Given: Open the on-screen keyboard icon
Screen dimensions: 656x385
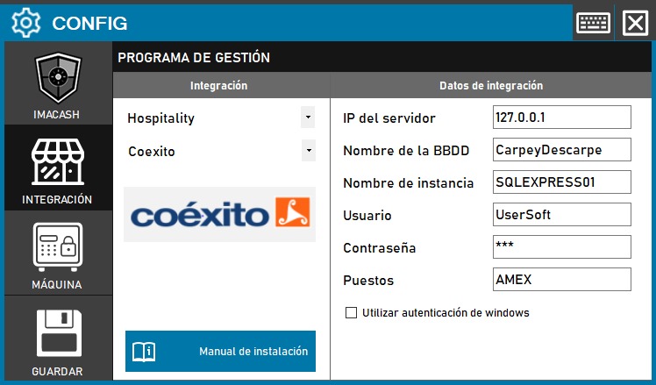Looking at the screenshot, I should (x=593, y=22).
